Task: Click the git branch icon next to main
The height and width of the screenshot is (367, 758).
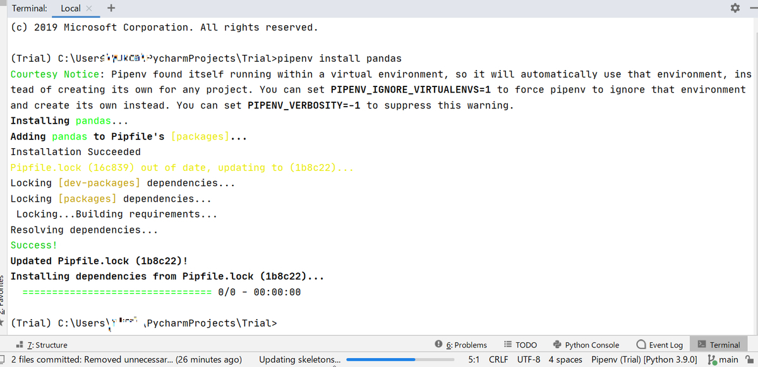Action: (x=712, y=359)
